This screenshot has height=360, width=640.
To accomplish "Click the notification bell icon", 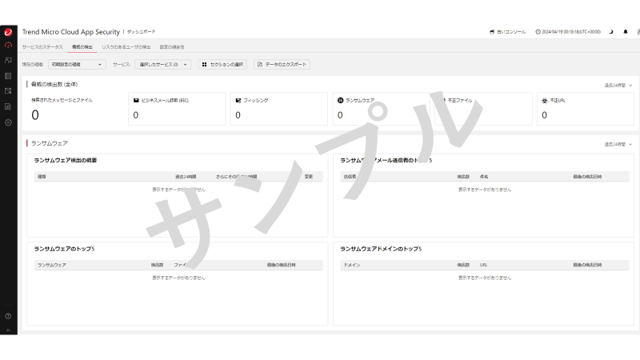I will [626, 32].
